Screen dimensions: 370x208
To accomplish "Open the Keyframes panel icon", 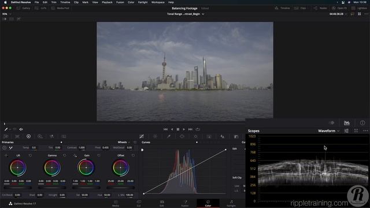I will 331,122.
